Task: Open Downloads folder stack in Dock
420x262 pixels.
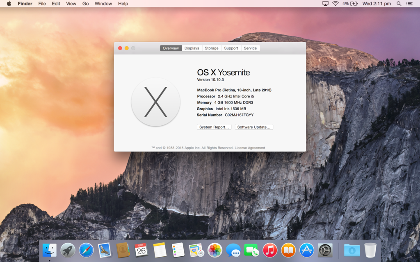Action: click(x=352, y=250)
